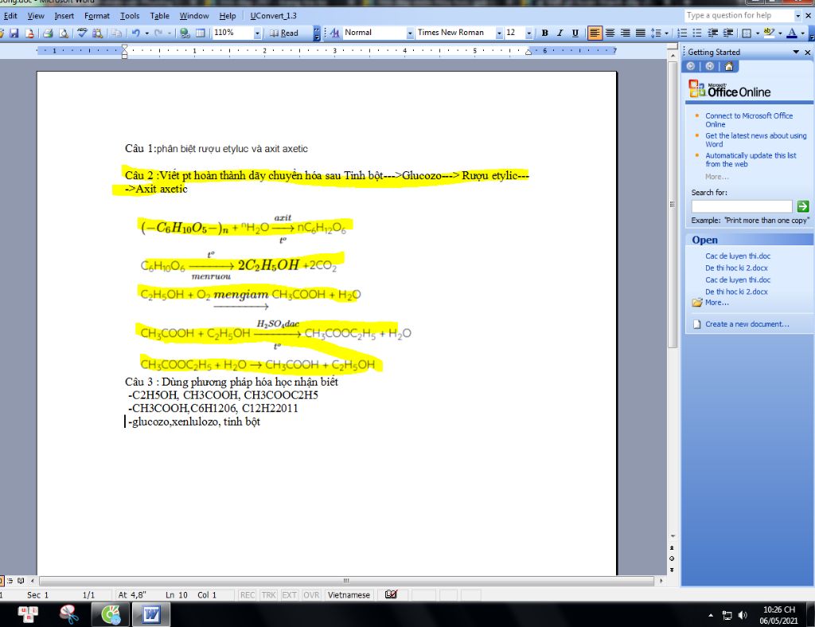Toggle Bold formatting

point(544,33)
